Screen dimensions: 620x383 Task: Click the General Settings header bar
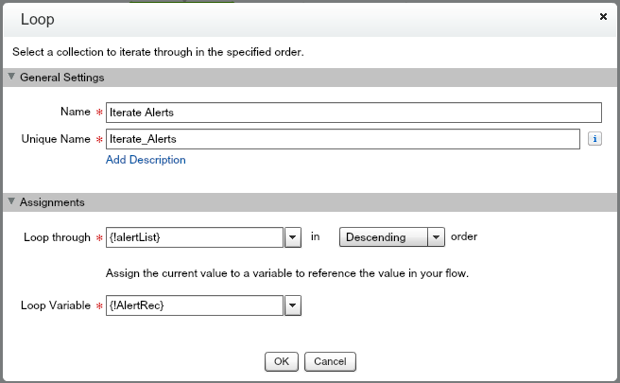(x=310, y=78)
